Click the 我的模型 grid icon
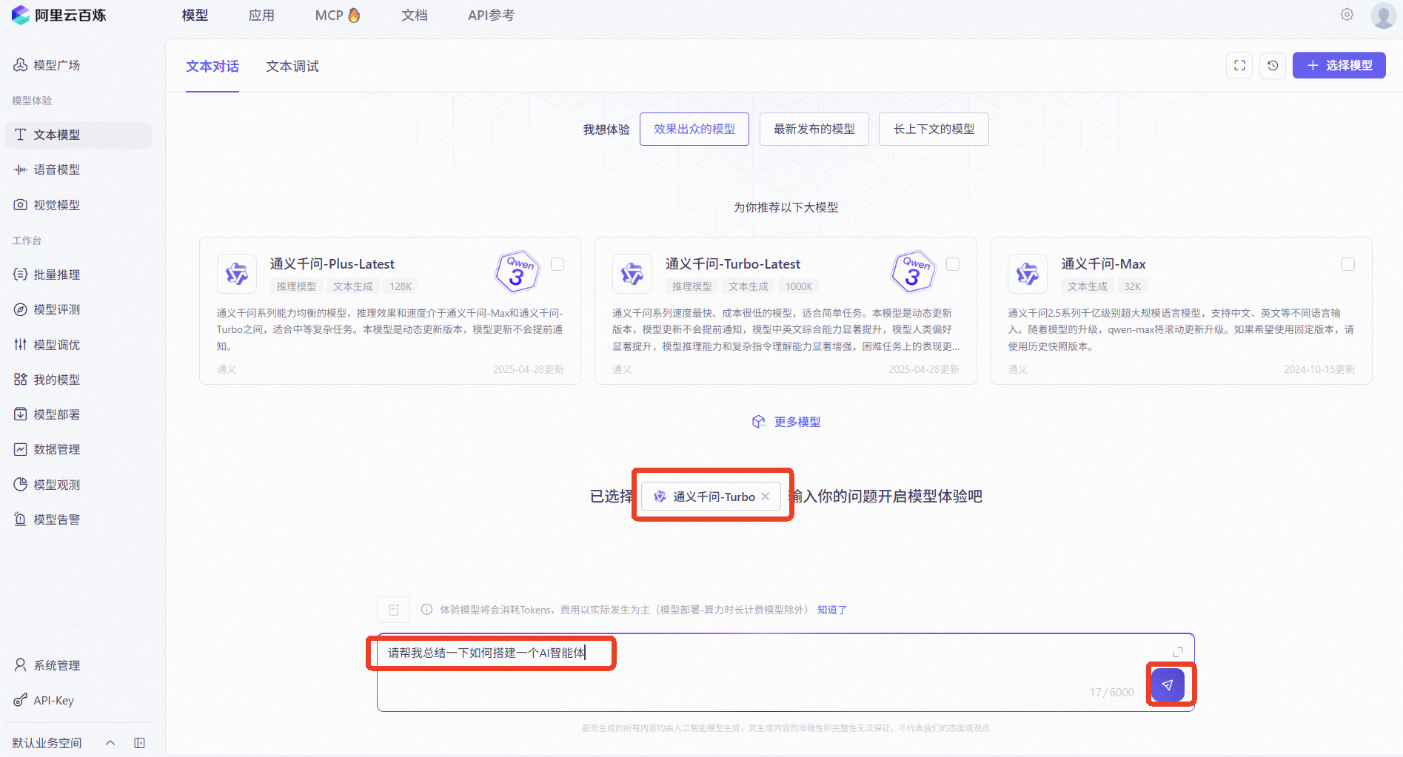1403x757 pixels. point(20,380)
